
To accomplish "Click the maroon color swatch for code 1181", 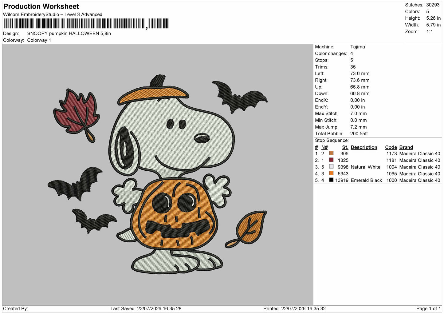I will (x=331, y=160).
